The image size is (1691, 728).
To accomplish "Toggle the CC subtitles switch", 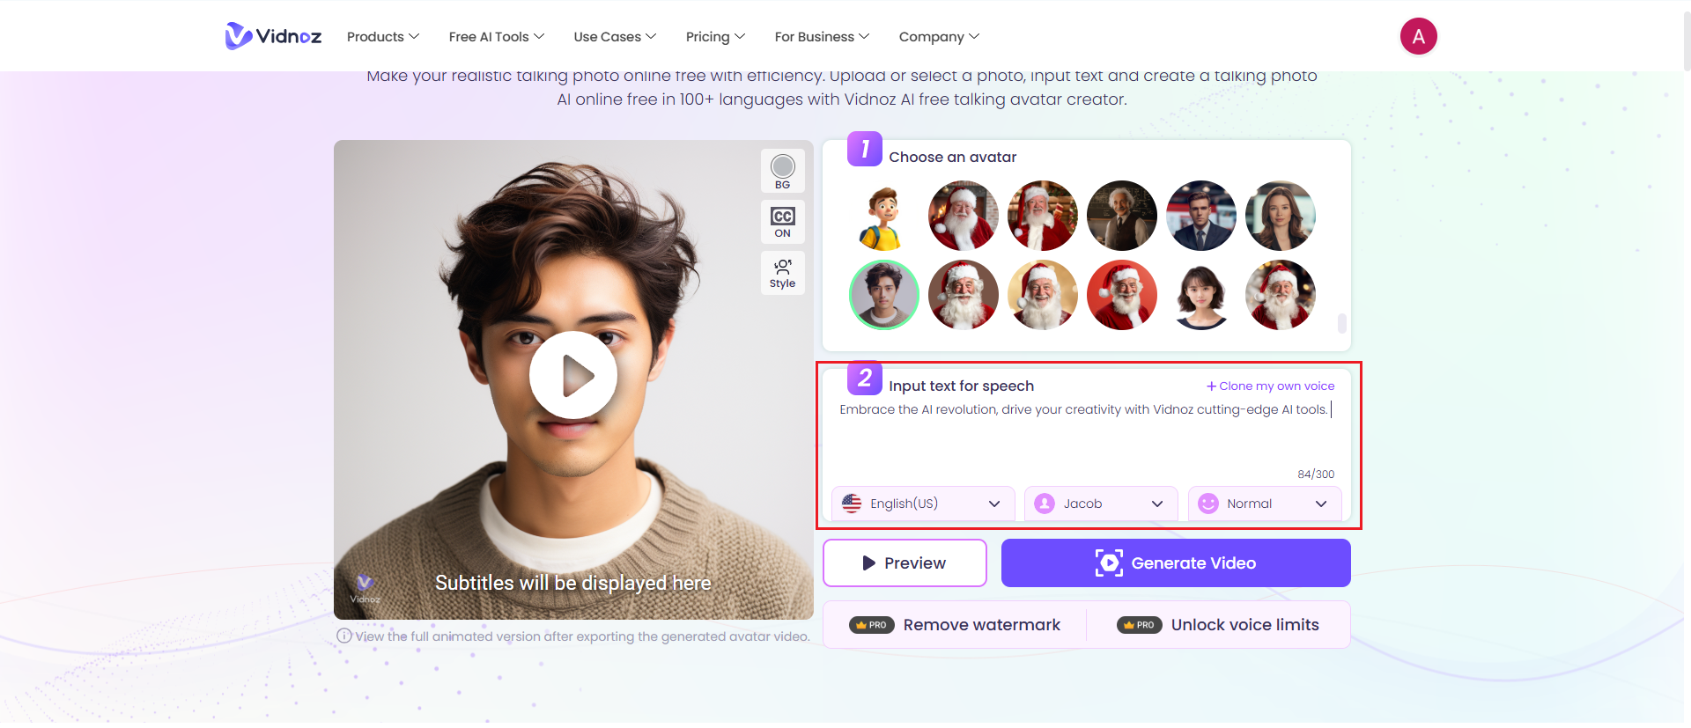I will (782, 222).
